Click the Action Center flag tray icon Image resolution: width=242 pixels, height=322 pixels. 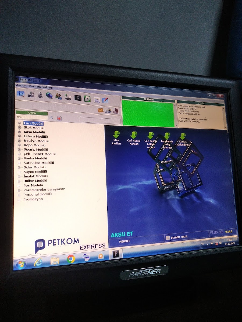212,244
